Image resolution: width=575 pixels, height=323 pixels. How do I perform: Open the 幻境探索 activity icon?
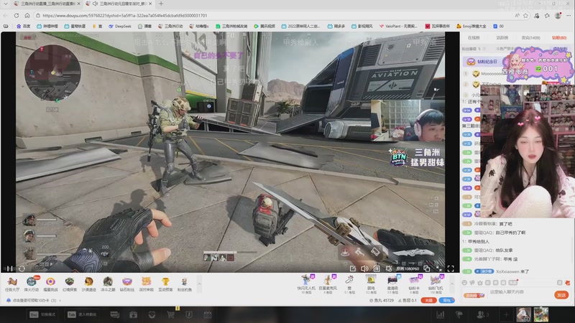[70, 284]
